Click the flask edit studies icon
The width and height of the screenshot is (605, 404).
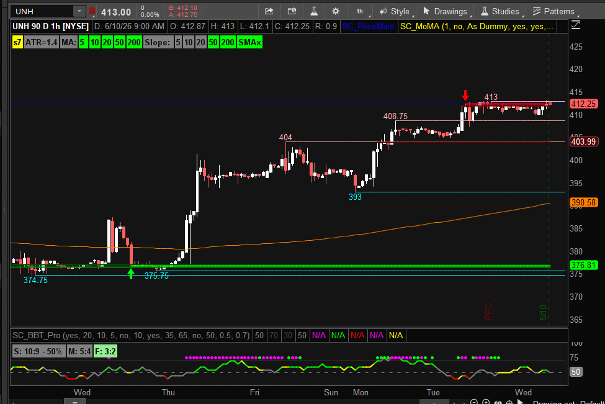point(314,11)
